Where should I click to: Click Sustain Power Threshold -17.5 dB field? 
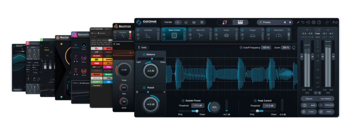click(198, 106)
